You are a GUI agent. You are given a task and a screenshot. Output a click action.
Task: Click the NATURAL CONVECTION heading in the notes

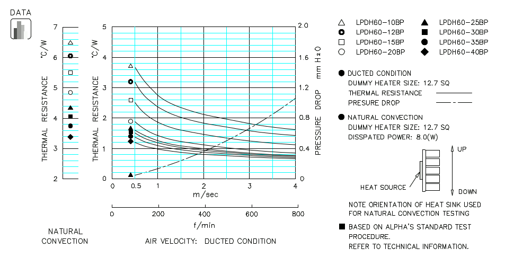point(385,117)
